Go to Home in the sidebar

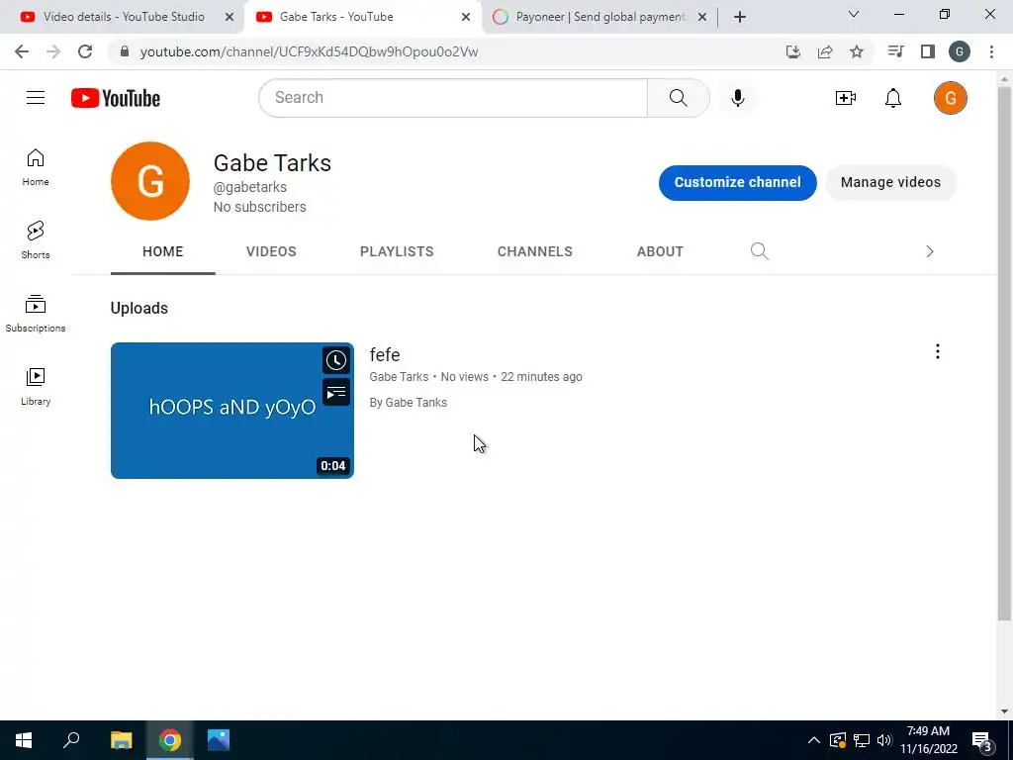[36, 167]
